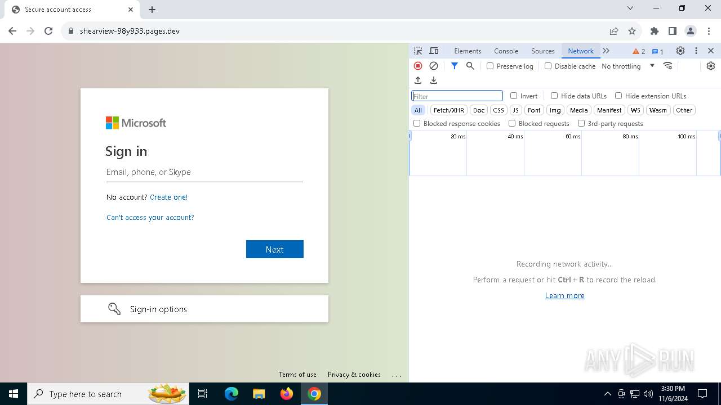This screenshot has width=721, height=405.
Task: Toggle Chrome side panel icon
Action: (x=673, y=31)
